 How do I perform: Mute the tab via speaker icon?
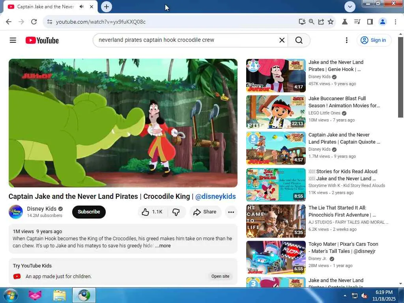pos(82,7)
